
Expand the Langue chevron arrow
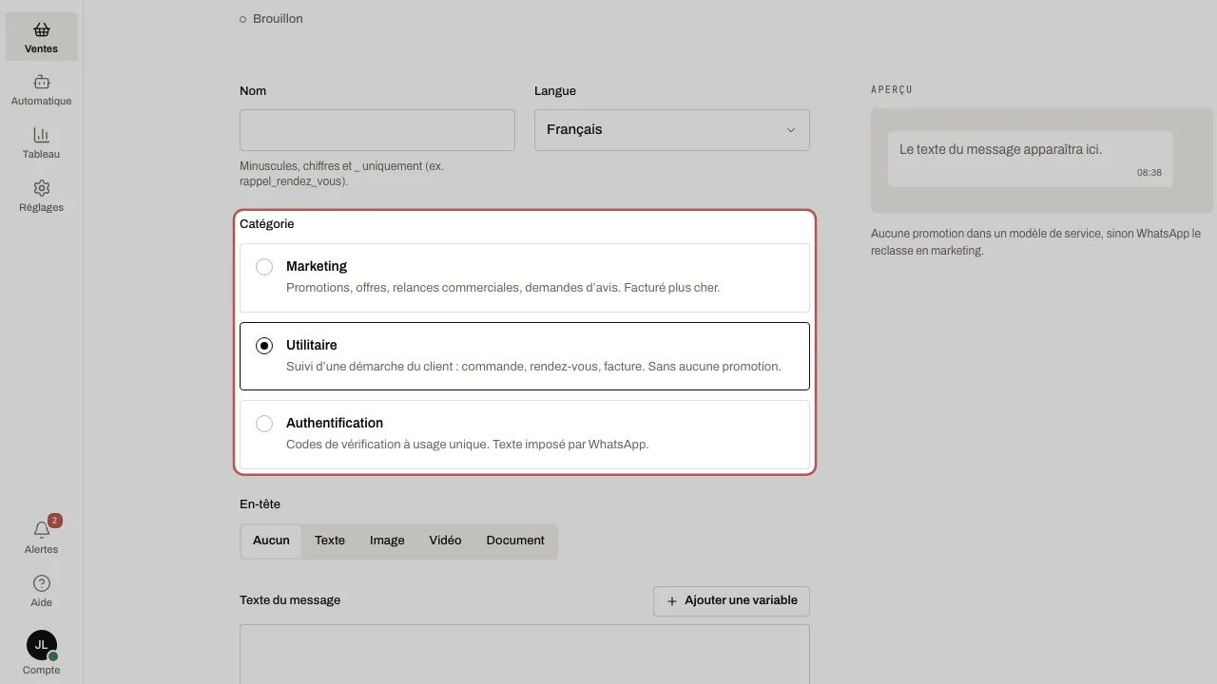[790, 130]
